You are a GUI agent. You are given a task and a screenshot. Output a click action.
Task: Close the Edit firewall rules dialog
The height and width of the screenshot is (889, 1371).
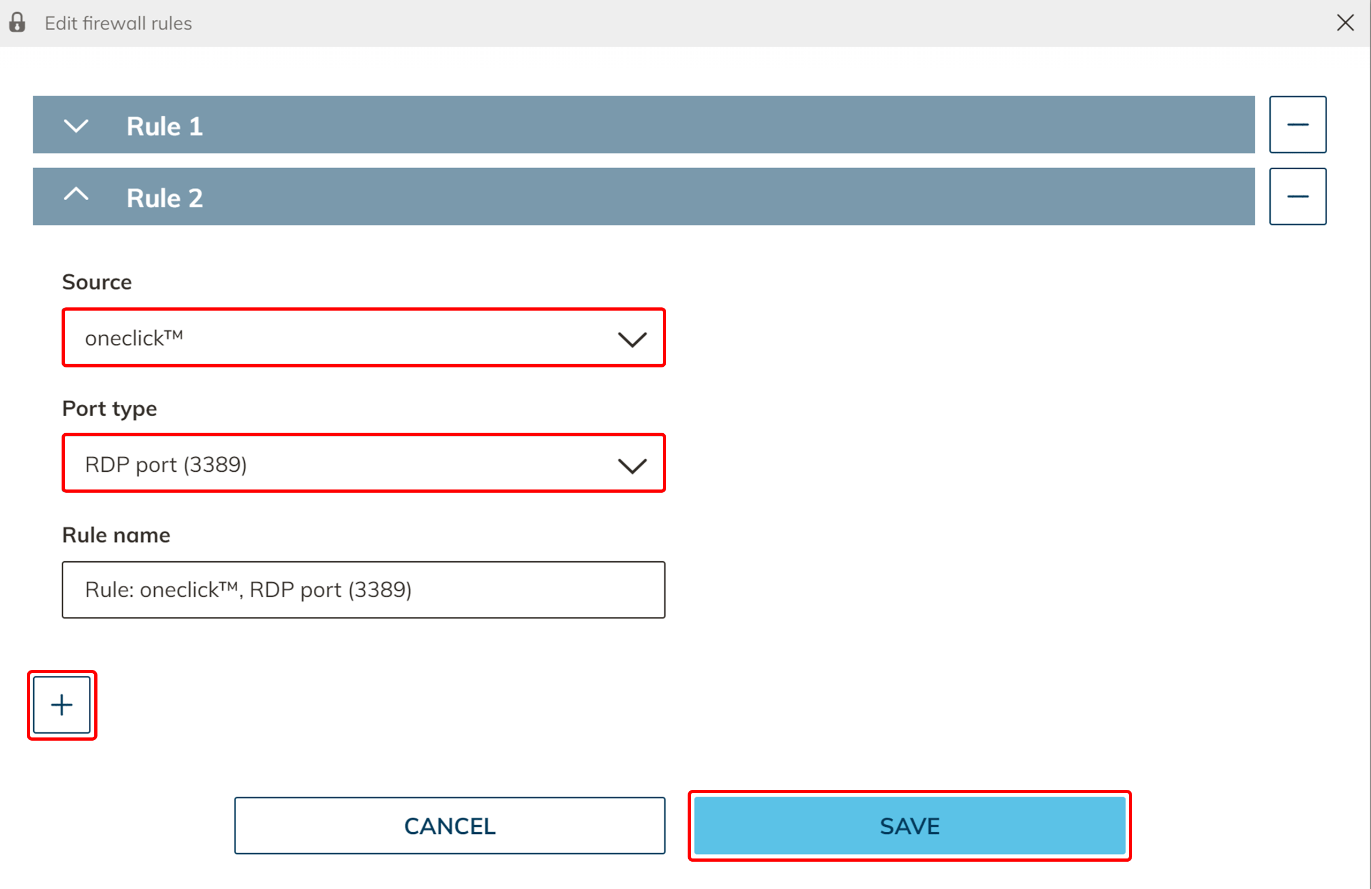pos(1345,23)
